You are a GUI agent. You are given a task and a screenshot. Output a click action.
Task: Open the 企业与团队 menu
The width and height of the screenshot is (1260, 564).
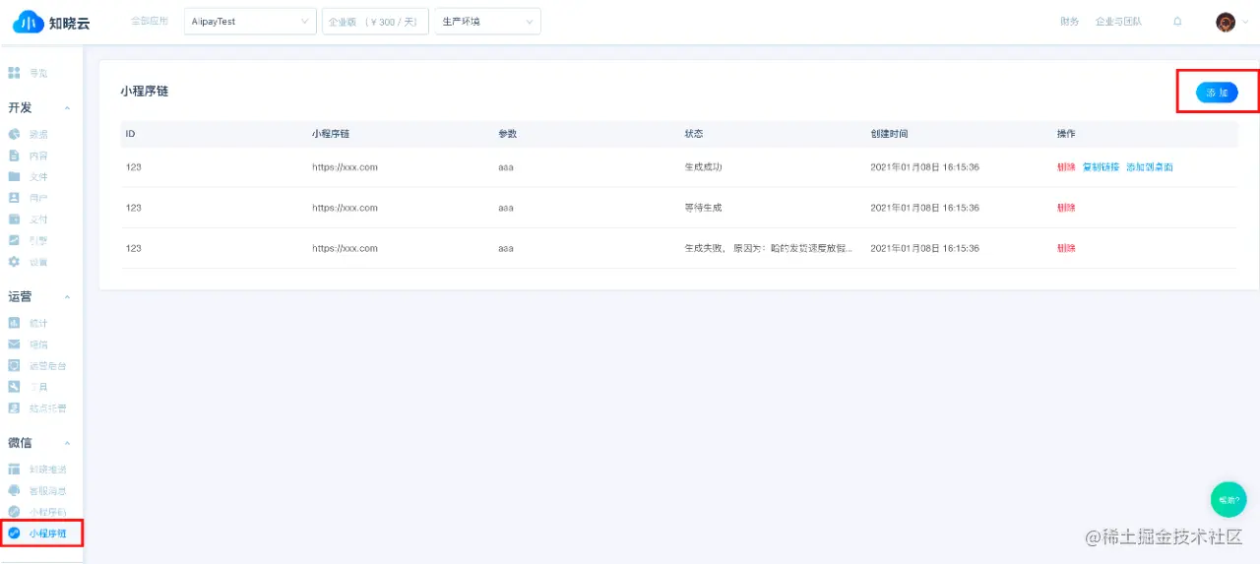click(x=1118, y=22)
